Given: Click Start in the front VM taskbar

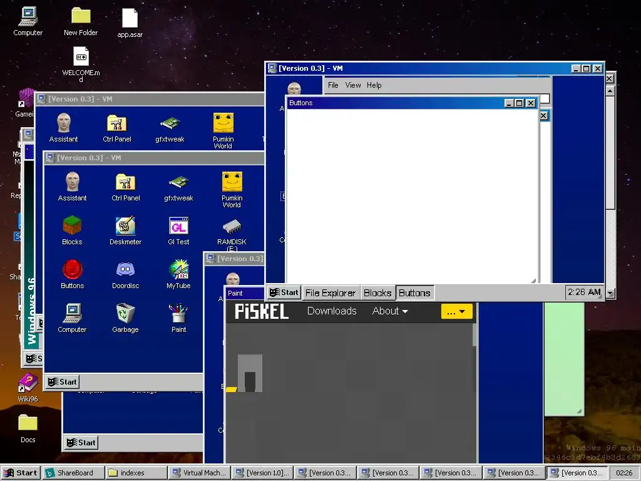Looking at the screenshot, I should point(284,292).
